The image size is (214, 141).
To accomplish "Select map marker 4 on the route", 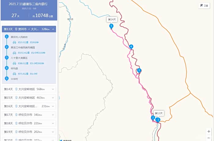I will click(131, 47).
